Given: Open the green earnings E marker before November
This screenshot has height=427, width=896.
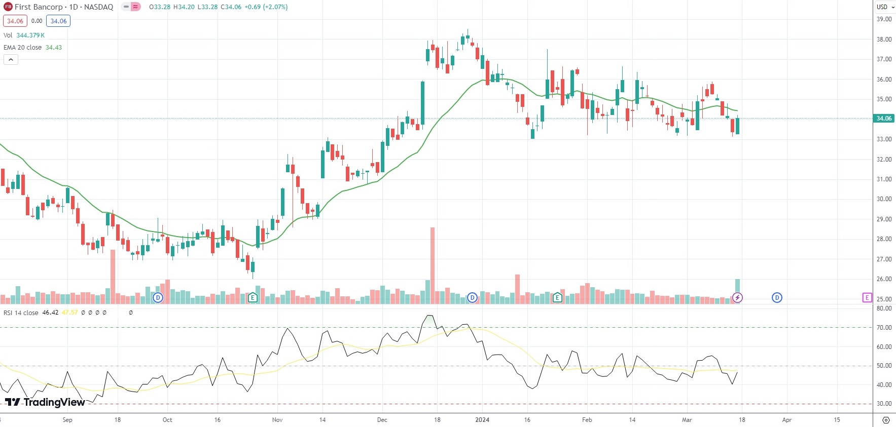Looking at the screenshot, I should point(253,297).
